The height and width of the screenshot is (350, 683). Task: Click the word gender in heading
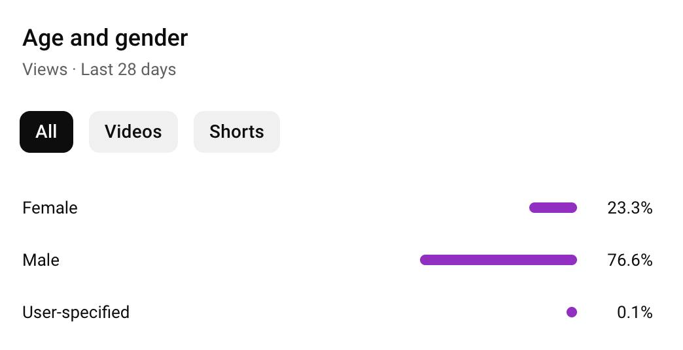pos(152,39)
